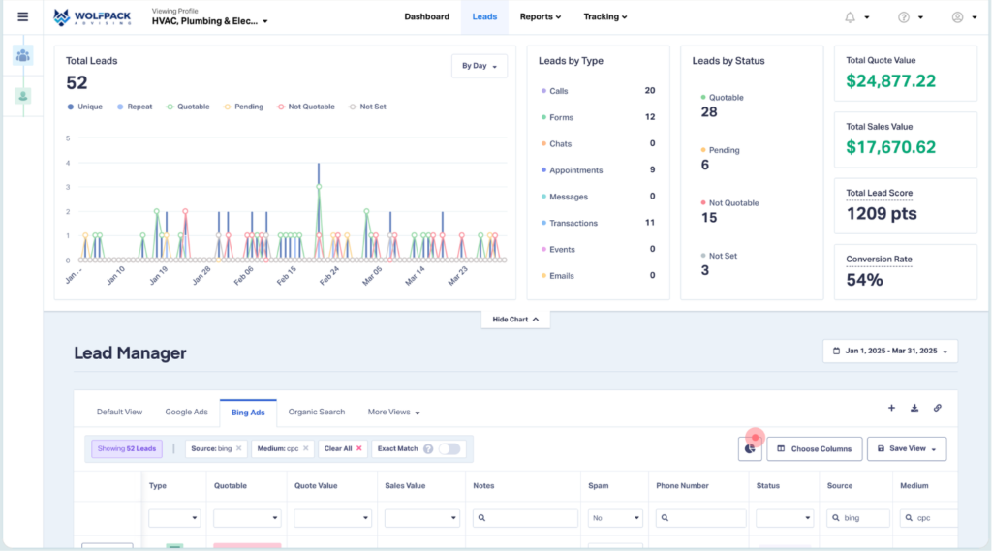Open the single contact sidebar icon
The image size is (992, 551).
(23, 96)
